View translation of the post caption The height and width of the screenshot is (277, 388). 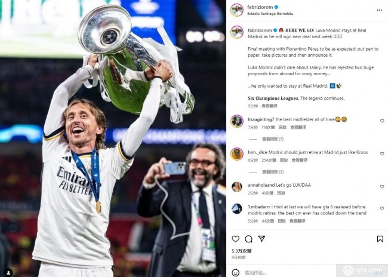point(269,106)
